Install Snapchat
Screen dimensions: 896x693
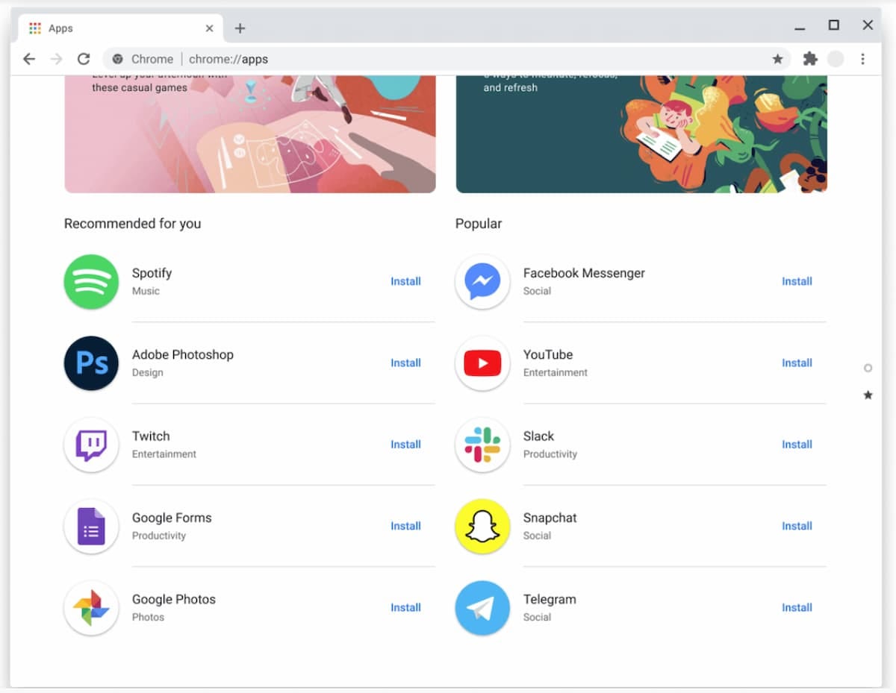[797, 526]
